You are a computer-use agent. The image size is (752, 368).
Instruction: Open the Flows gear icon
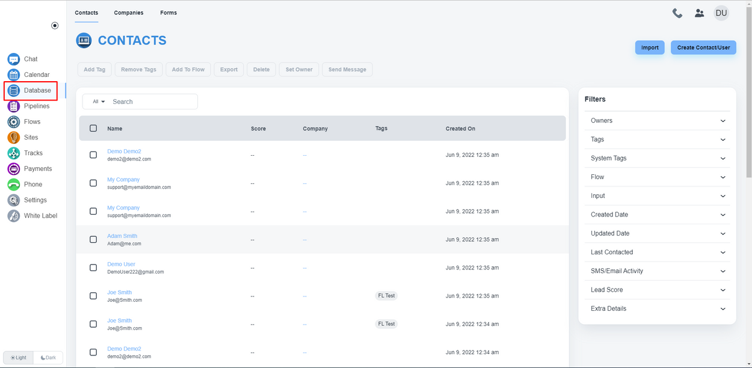[14, 121]
